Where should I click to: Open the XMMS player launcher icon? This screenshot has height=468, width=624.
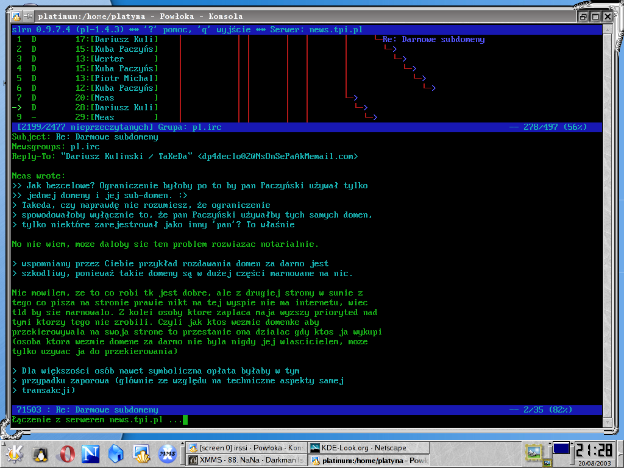pos(167,453)
